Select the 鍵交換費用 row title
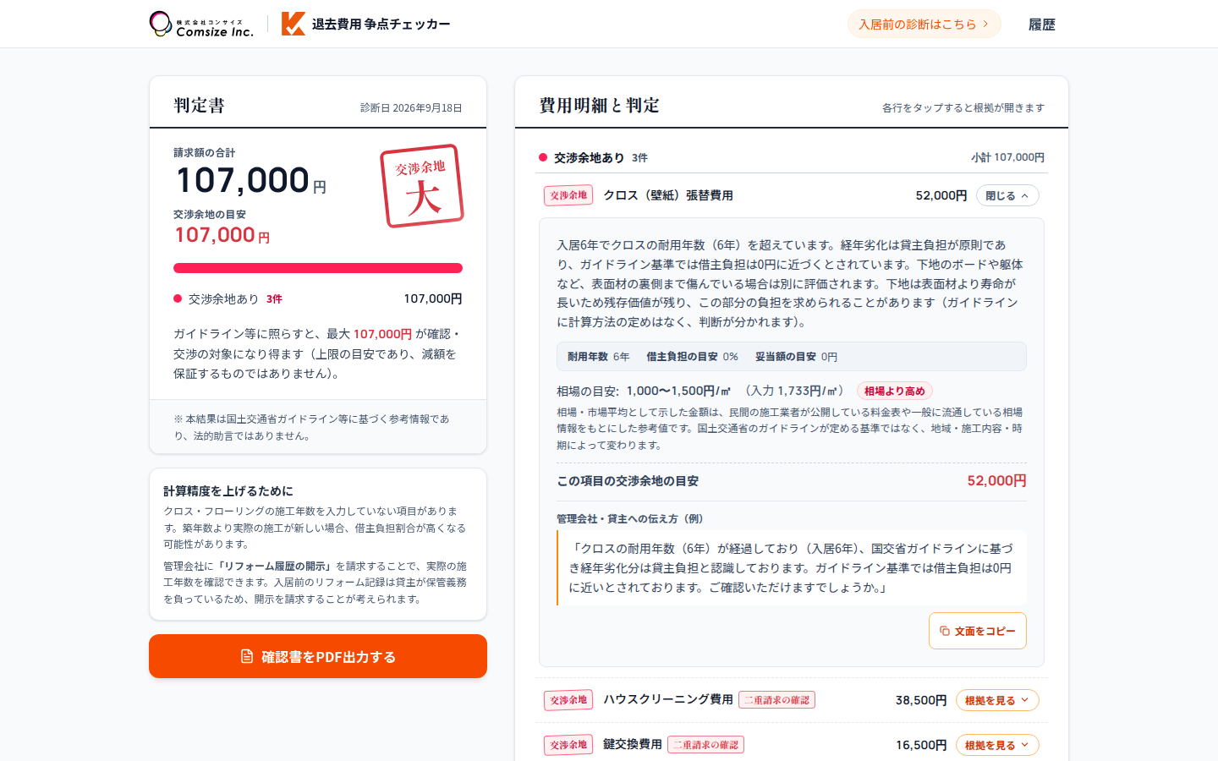 (633, 744)
